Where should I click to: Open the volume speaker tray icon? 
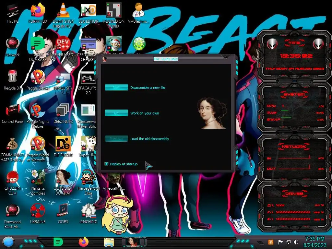[x=296, y=242]
